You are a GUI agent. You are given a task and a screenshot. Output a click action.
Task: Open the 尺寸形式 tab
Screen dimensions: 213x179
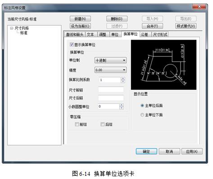click(160, 35)
